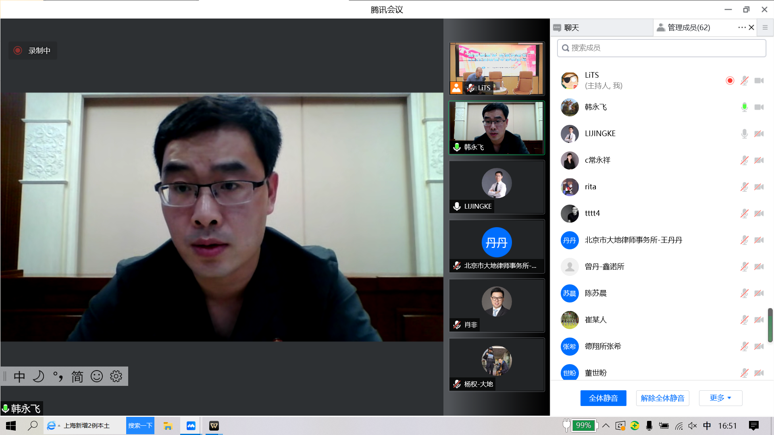This screenshot has height=435, width=774.
Task: Open WPS Office from the taskbar
Action: (x=214, y=426)
